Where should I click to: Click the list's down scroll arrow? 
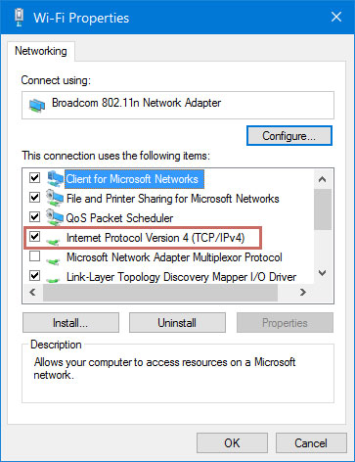pos(323,273)
